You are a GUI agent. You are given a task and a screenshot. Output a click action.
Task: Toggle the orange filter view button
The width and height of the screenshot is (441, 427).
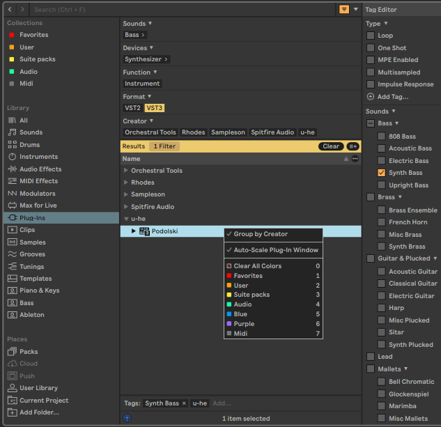coord(344,10)
